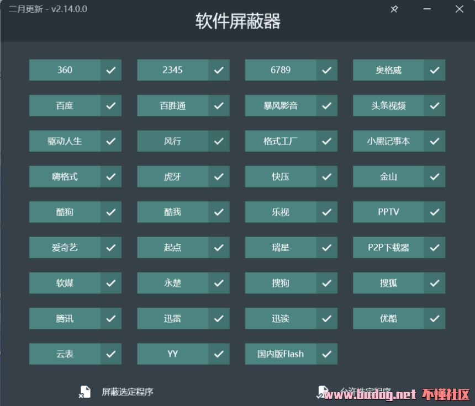Toggle the checkmark for 360
Viewport: 475px width, 406px height.
pos(111,70)
